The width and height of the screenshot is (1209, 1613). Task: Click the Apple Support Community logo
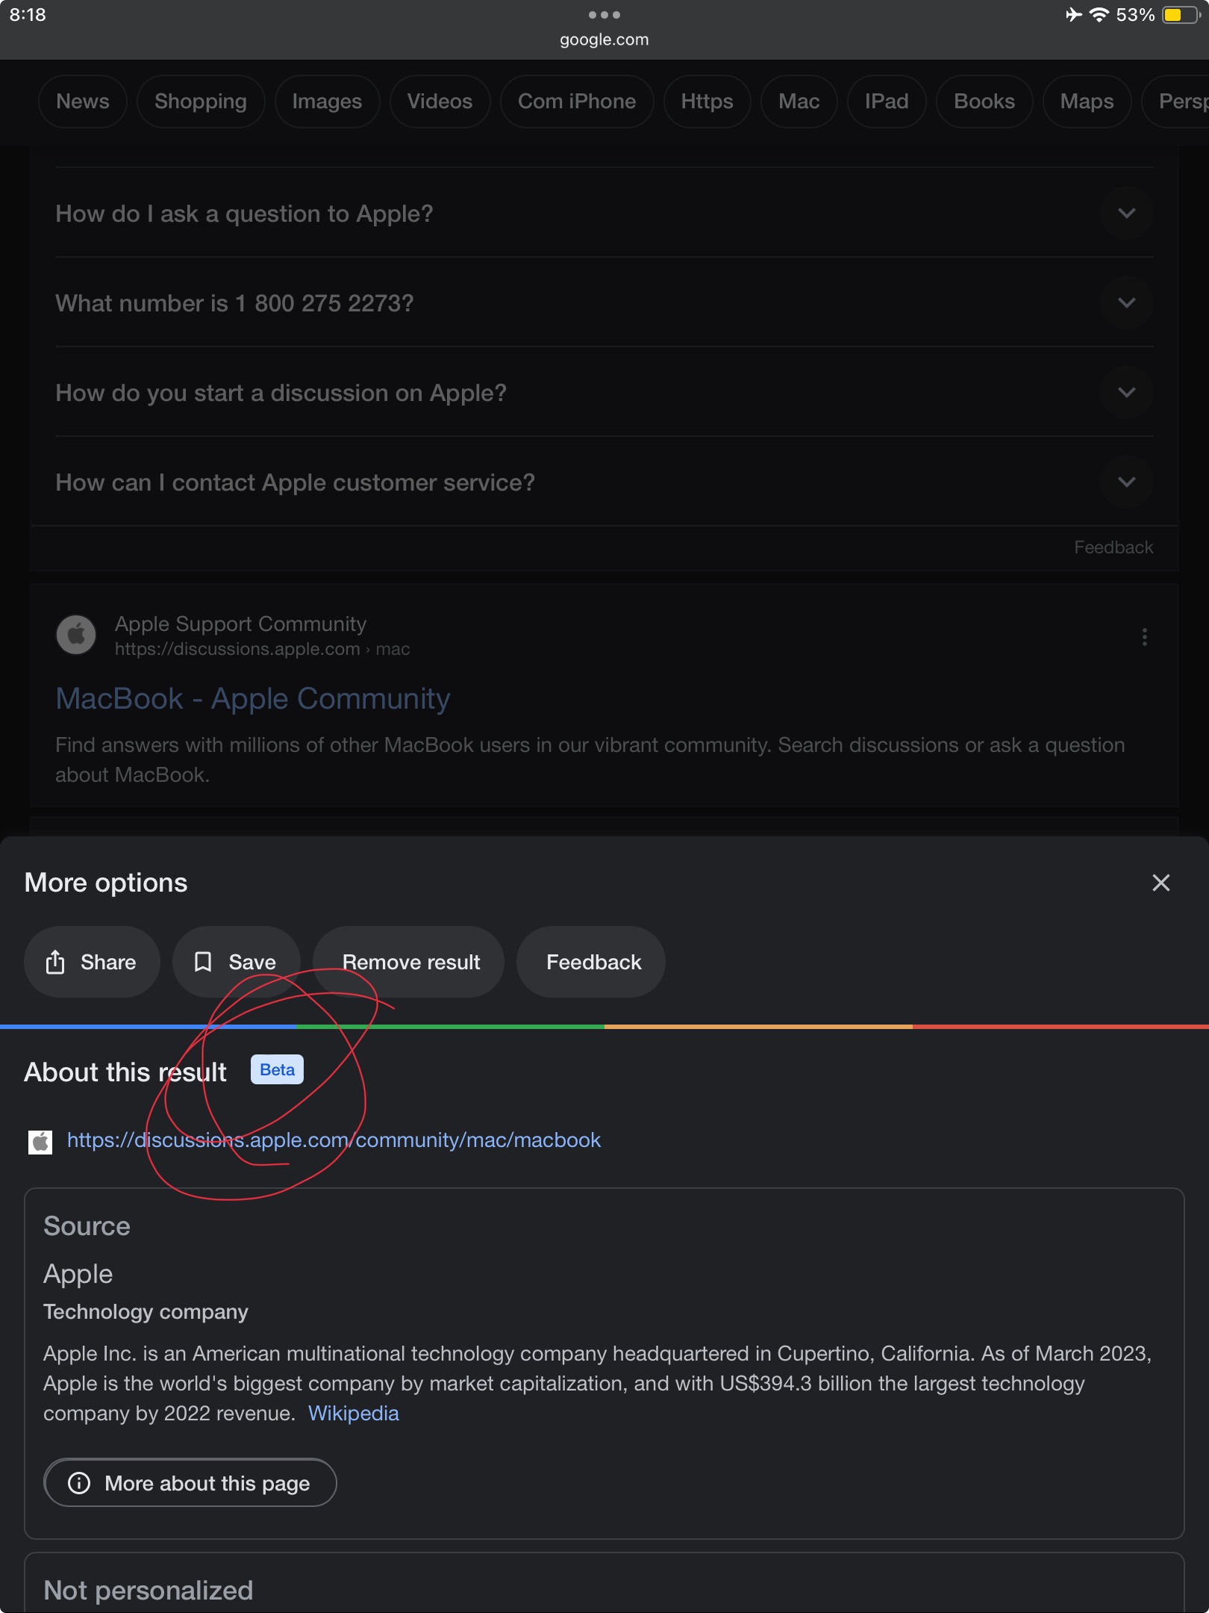coord(76,634)
